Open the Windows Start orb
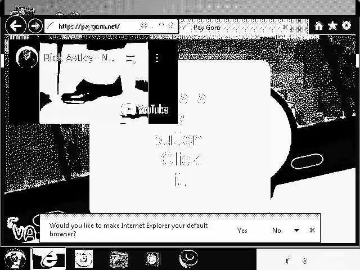The height and width of the screenshot is (270, 360). click(x=15, y=259)
